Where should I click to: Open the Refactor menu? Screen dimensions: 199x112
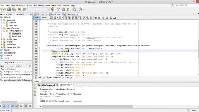[29, 6]
